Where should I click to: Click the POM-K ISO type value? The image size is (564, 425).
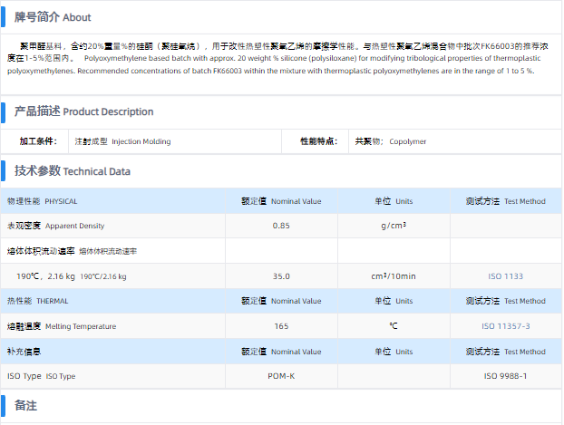coord(281,375)
